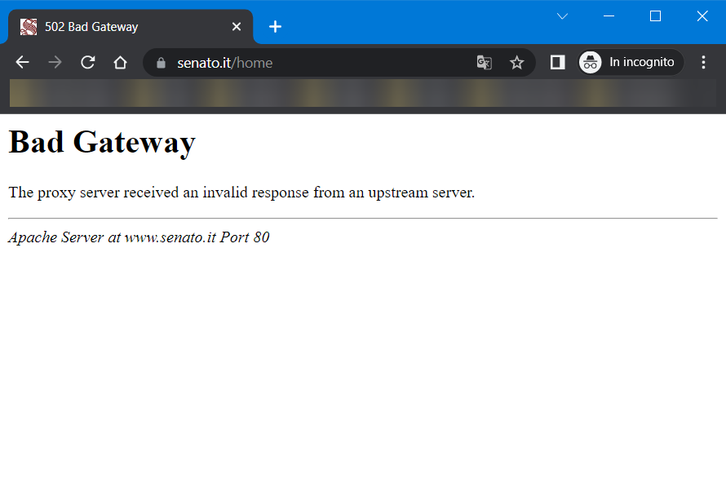Image resolution: width=726 pixels, height=487 pixels.
Task: Maximize the browser window
Action: 655,16
